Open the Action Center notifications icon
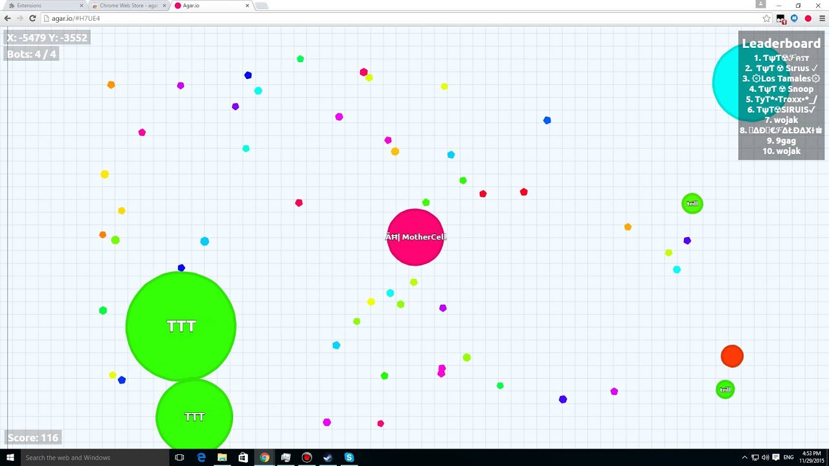829x466 pixels. pyautogui.click(x=776, y=458)
